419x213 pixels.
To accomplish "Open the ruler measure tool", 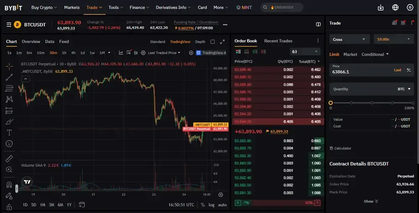I will 9,158.
